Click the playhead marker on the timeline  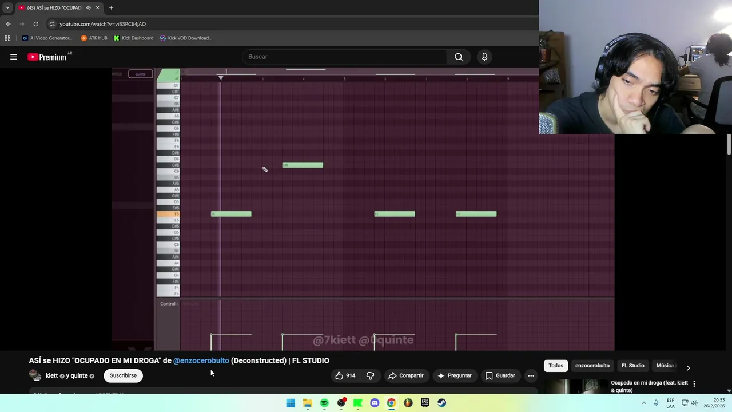[221, 77]
